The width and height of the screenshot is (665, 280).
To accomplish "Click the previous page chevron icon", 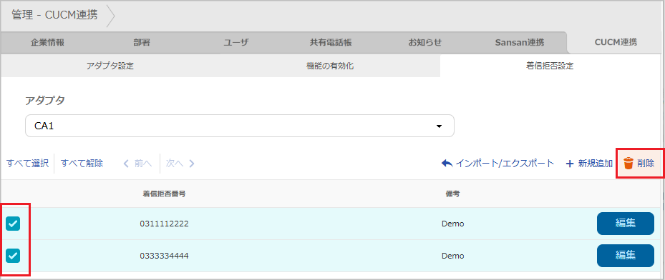I will [126, 164].
